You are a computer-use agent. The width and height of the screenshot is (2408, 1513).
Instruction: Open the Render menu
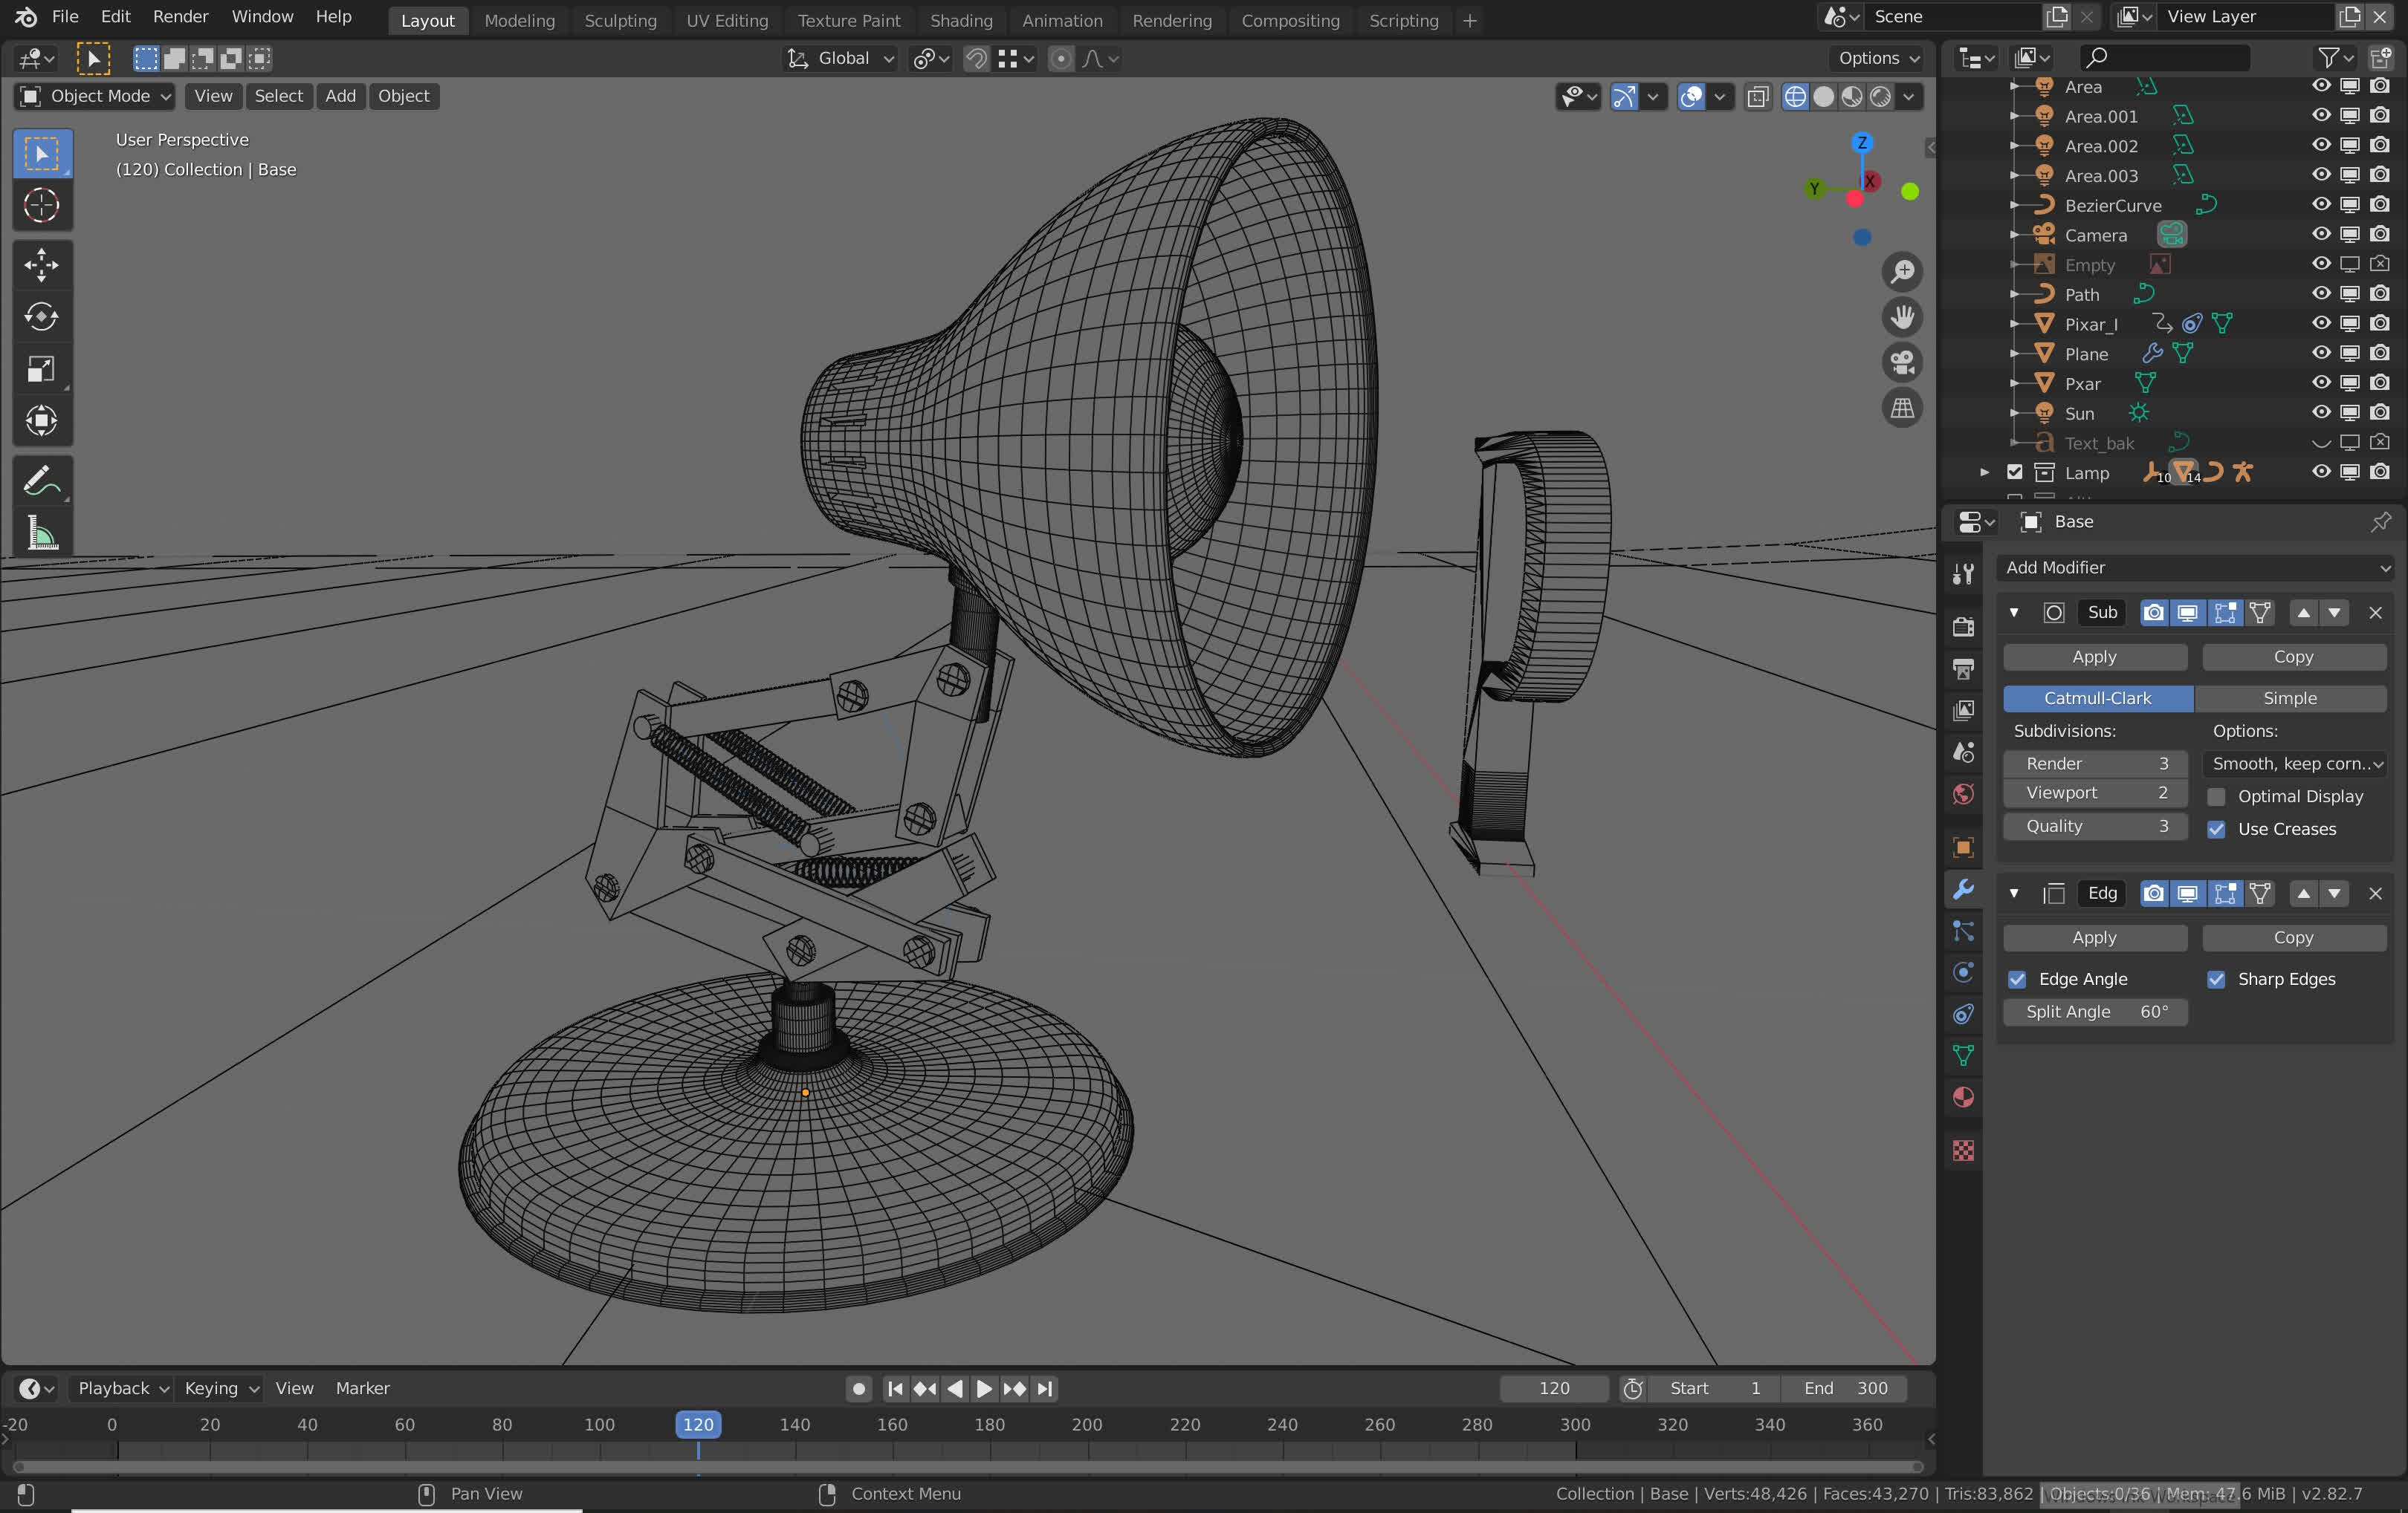point(180,17)
